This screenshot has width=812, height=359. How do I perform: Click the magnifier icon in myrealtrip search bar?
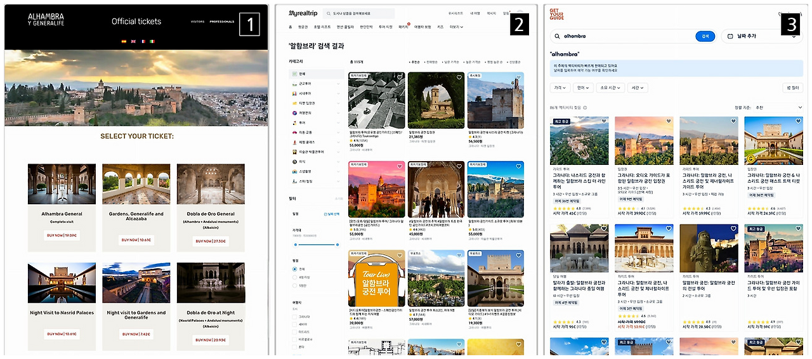click(x=327, y=13)
